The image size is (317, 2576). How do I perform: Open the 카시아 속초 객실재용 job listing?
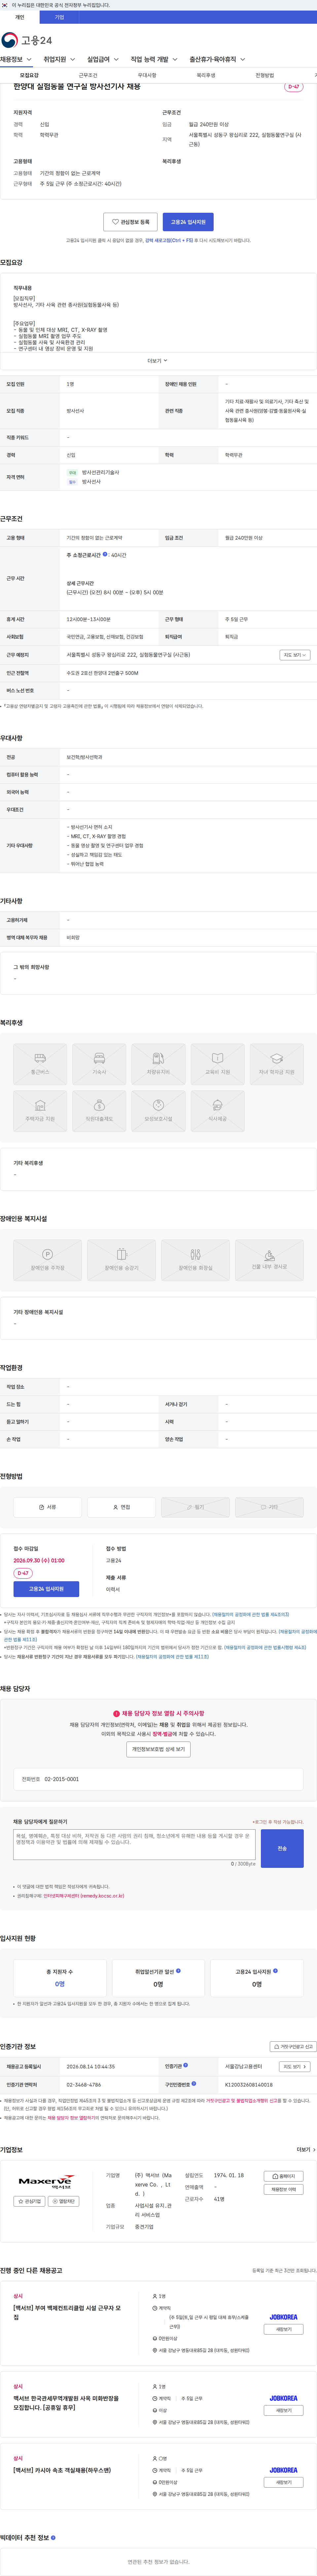coord(62,2470)
